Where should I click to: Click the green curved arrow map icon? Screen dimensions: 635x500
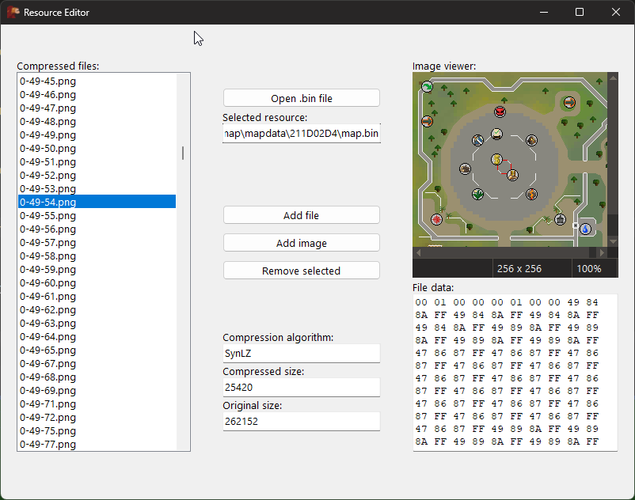427,85
